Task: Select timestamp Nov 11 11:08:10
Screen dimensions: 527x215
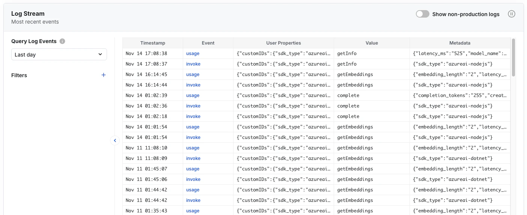Action: (146, 148)
